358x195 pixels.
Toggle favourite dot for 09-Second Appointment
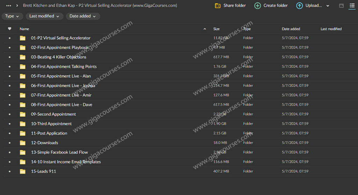coord(9,114)
